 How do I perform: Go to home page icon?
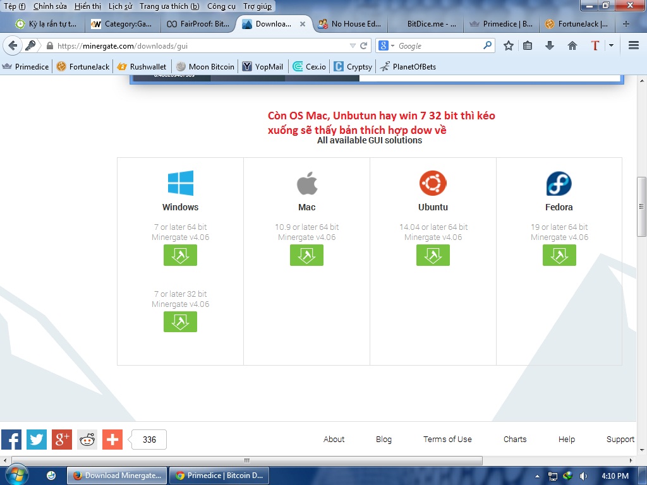tap(572, 45)
